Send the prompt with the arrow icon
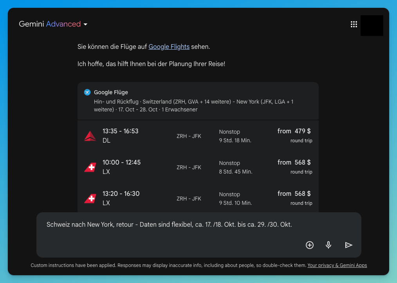 [348, 245]
